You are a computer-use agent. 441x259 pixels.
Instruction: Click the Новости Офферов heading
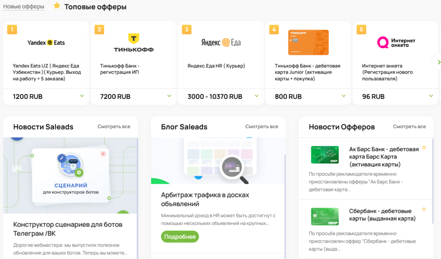pos(342,127)
